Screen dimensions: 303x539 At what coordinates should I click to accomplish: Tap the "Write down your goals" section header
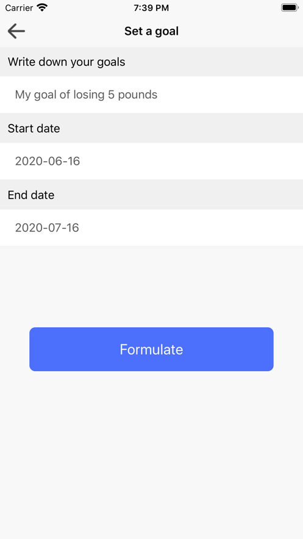(x=66, y=62)
